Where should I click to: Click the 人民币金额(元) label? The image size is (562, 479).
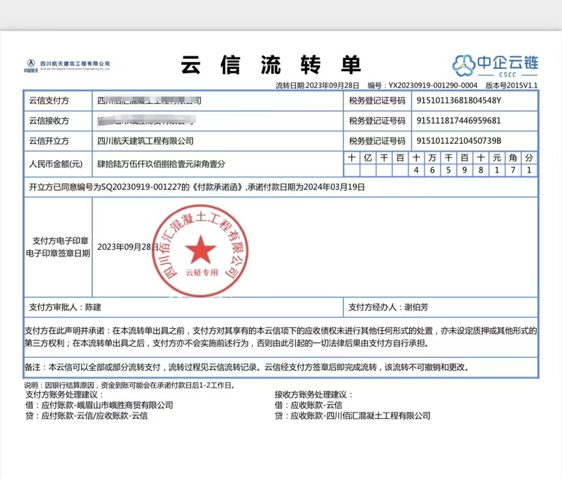(56, 164)
